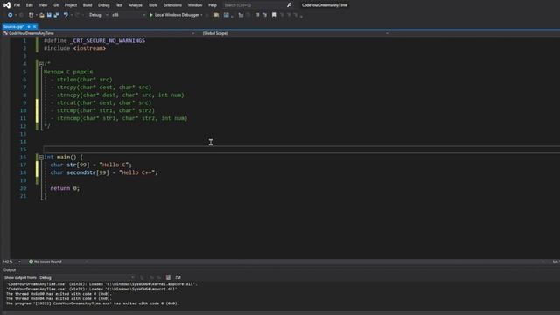Click the _CRT_SECURE_NO_WARNINGS macro name

[108, 41]
